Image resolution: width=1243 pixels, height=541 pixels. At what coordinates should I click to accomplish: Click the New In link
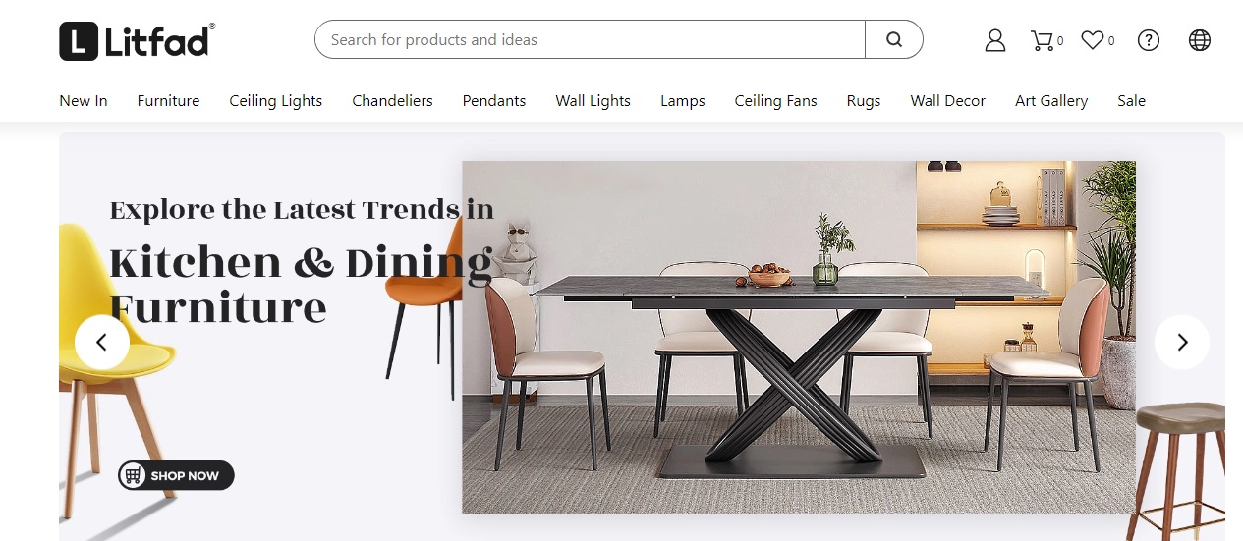[84, 100]
